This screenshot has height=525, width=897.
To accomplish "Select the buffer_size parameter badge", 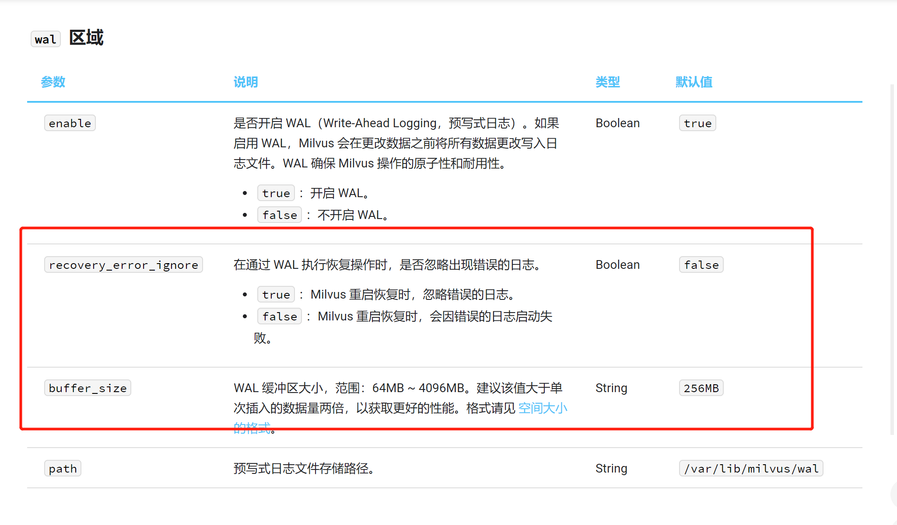I will click(87, 388).
